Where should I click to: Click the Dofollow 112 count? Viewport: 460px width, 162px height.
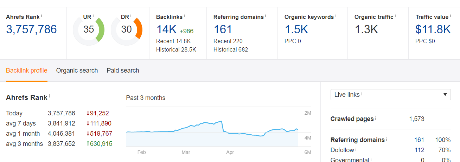pos(419,150)
